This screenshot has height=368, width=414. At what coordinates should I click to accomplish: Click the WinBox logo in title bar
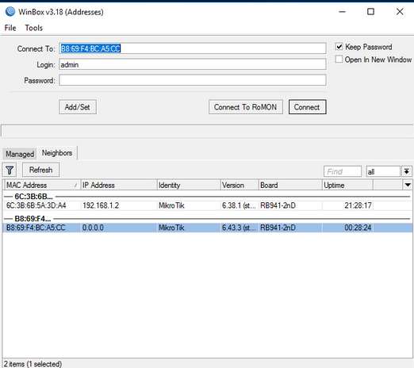[10, 12]
